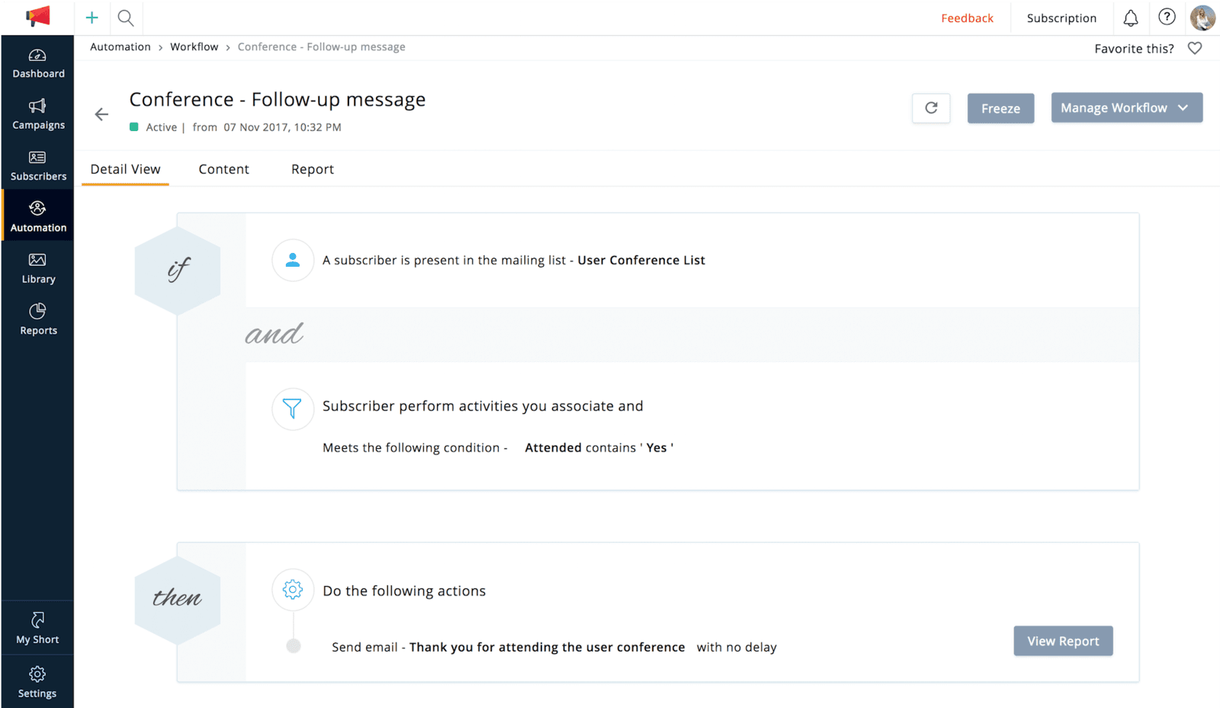
Task: Click 'Do the following actions' heading
Action: (x=404, y=591)
